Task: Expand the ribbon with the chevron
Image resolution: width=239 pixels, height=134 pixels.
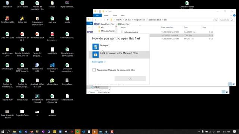Action: 231,15
